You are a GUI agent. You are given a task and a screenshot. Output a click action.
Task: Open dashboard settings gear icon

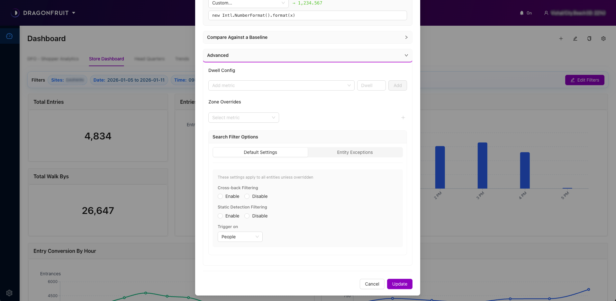tap(603, 39)
